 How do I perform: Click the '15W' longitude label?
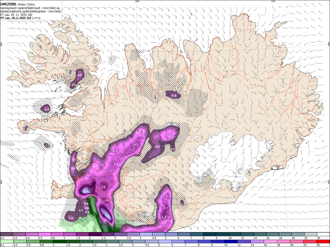click(x=273, y=1)
